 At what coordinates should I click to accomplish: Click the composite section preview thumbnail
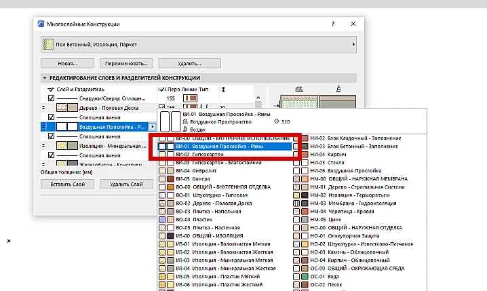coord(318,102)
